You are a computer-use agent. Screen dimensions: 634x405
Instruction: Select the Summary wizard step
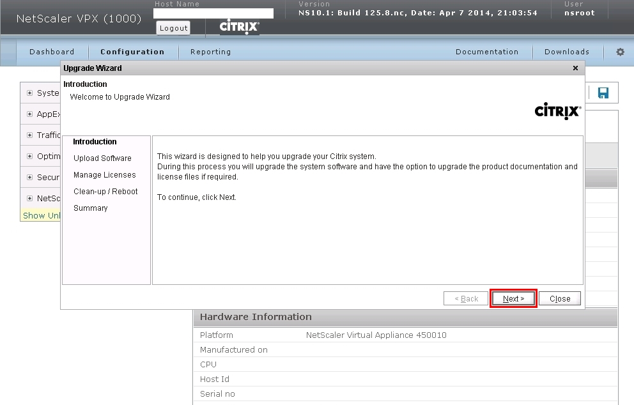[x=91, y=208]
